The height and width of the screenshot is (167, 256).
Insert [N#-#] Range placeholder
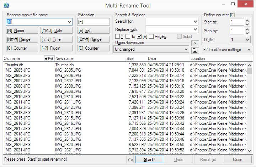pos(22,39)
